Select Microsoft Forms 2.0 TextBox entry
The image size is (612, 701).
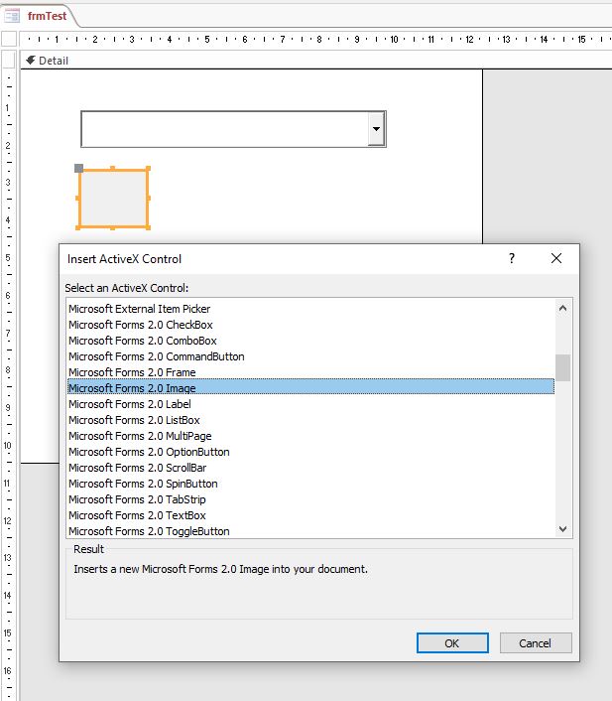point(310,515)
